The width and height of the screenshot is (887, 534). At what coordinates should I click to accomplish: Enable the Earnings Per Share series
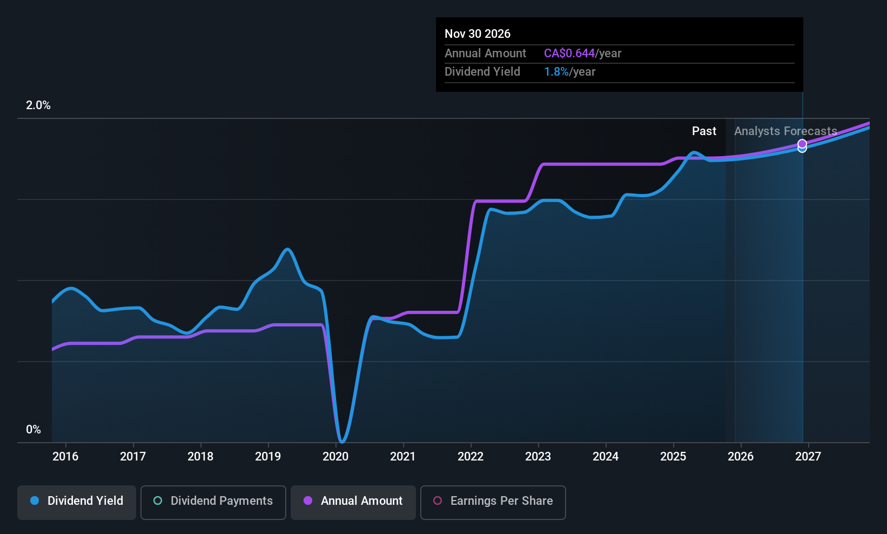click(493, 502)
